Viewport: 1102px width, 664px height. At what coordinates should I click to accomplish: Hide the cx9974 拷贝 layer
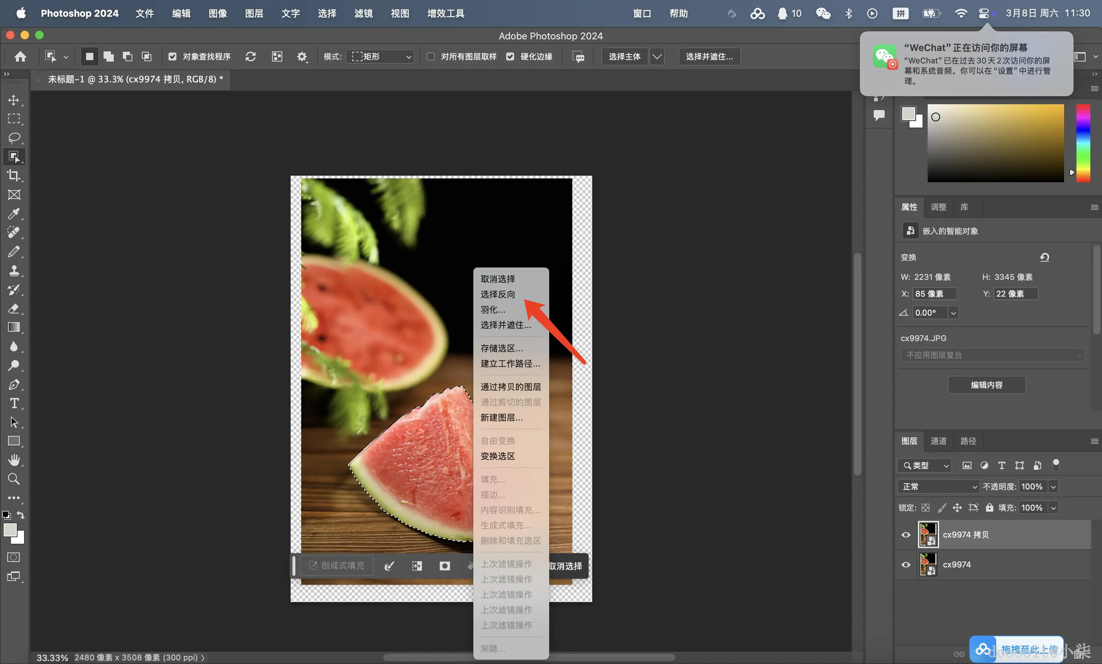[x=906, y=535]
